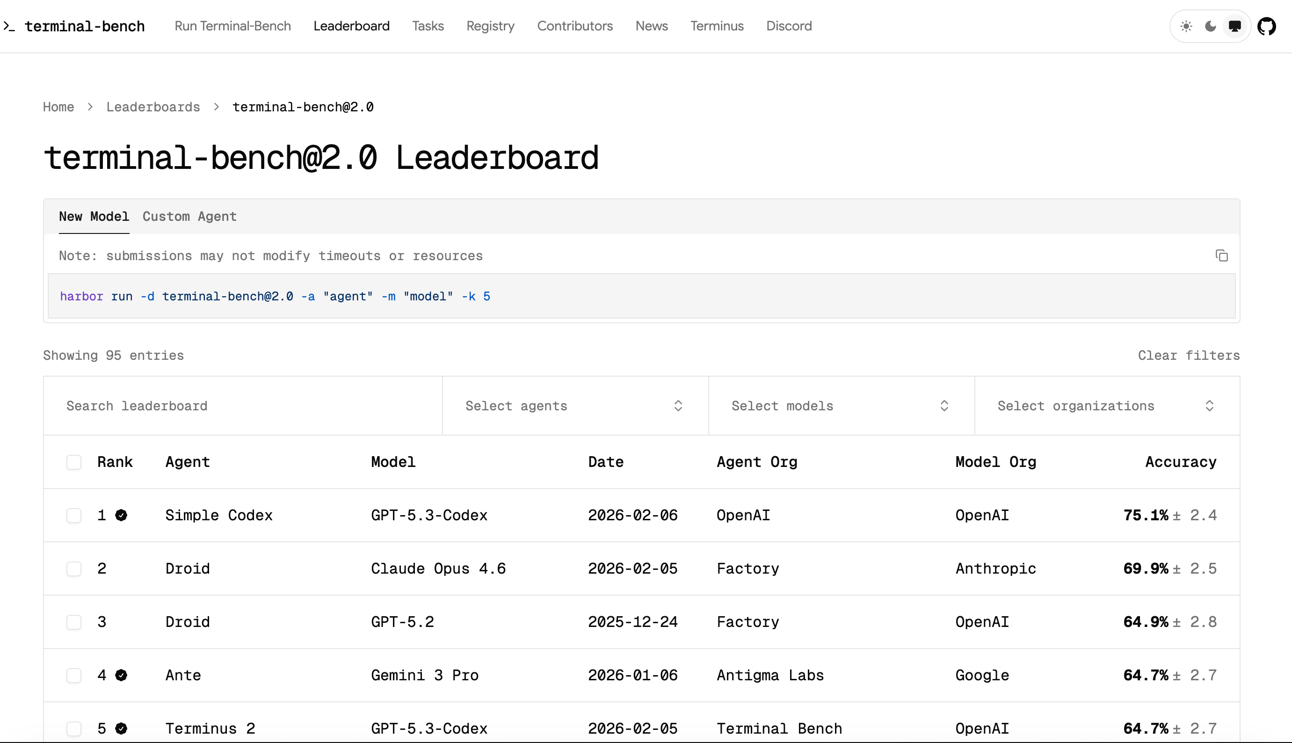
Task: Focus the Search leaderboard field
Action: pos(242,406)
